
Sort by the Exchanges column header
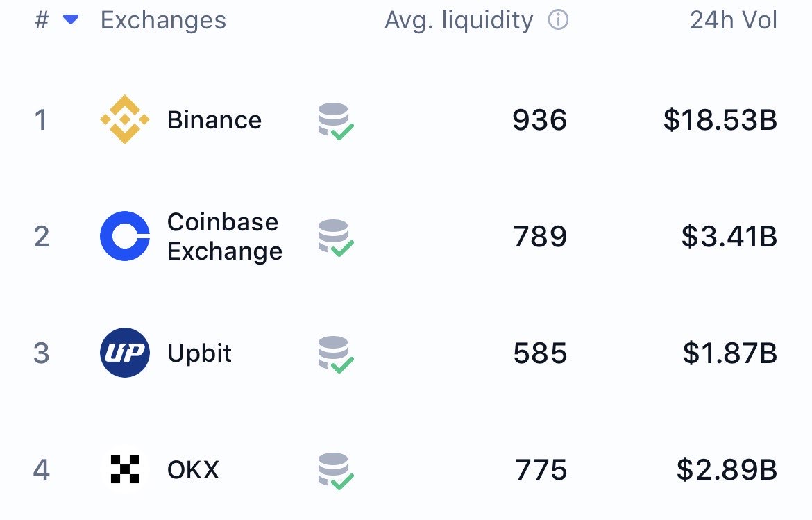click(164, 20)
